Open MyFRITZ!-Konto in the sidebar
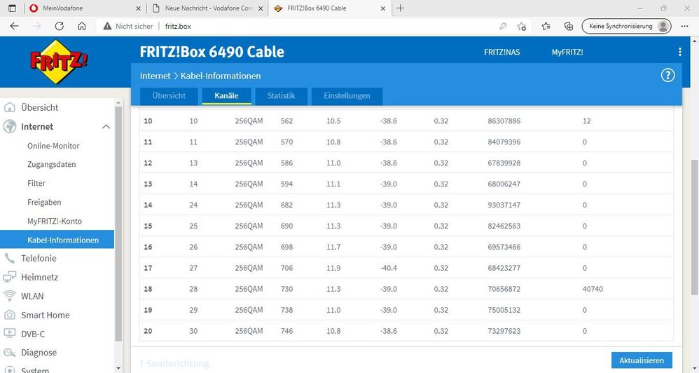Image resolution: width=699 pixels, height=373 pixels. pyautogui.click(x=55, y=222)
